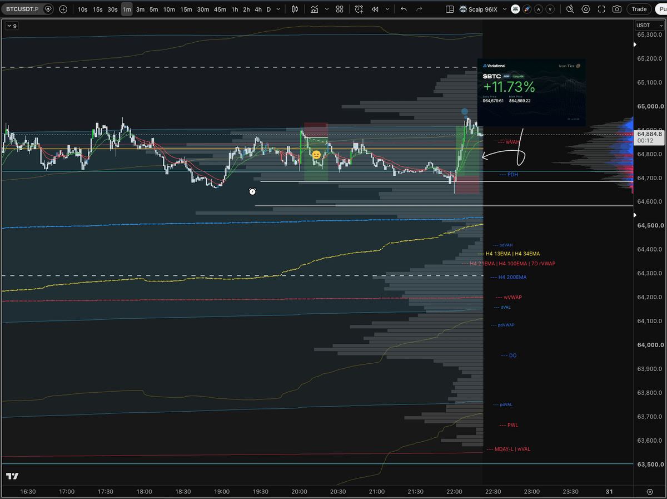
Task: Switch to the 4h timeframe
Action: click(258, 9)
